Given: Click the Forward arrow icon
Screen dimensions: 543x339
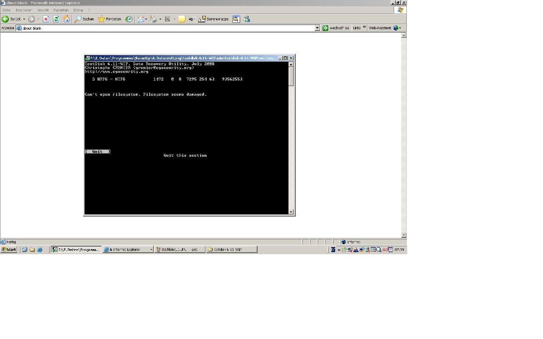Looking at the screenshot, I should point(31,19).
